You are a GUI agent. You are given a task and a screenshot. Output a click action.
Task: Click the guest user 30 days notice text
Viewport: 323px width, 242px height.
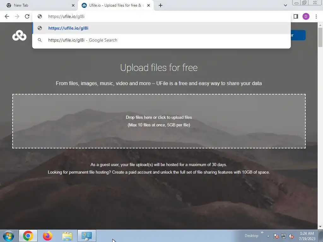[159, 164]
